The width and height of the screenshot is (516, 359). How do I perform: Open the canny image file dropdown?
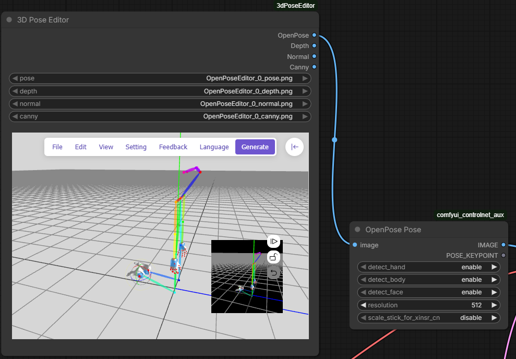[x=160, y=116]
